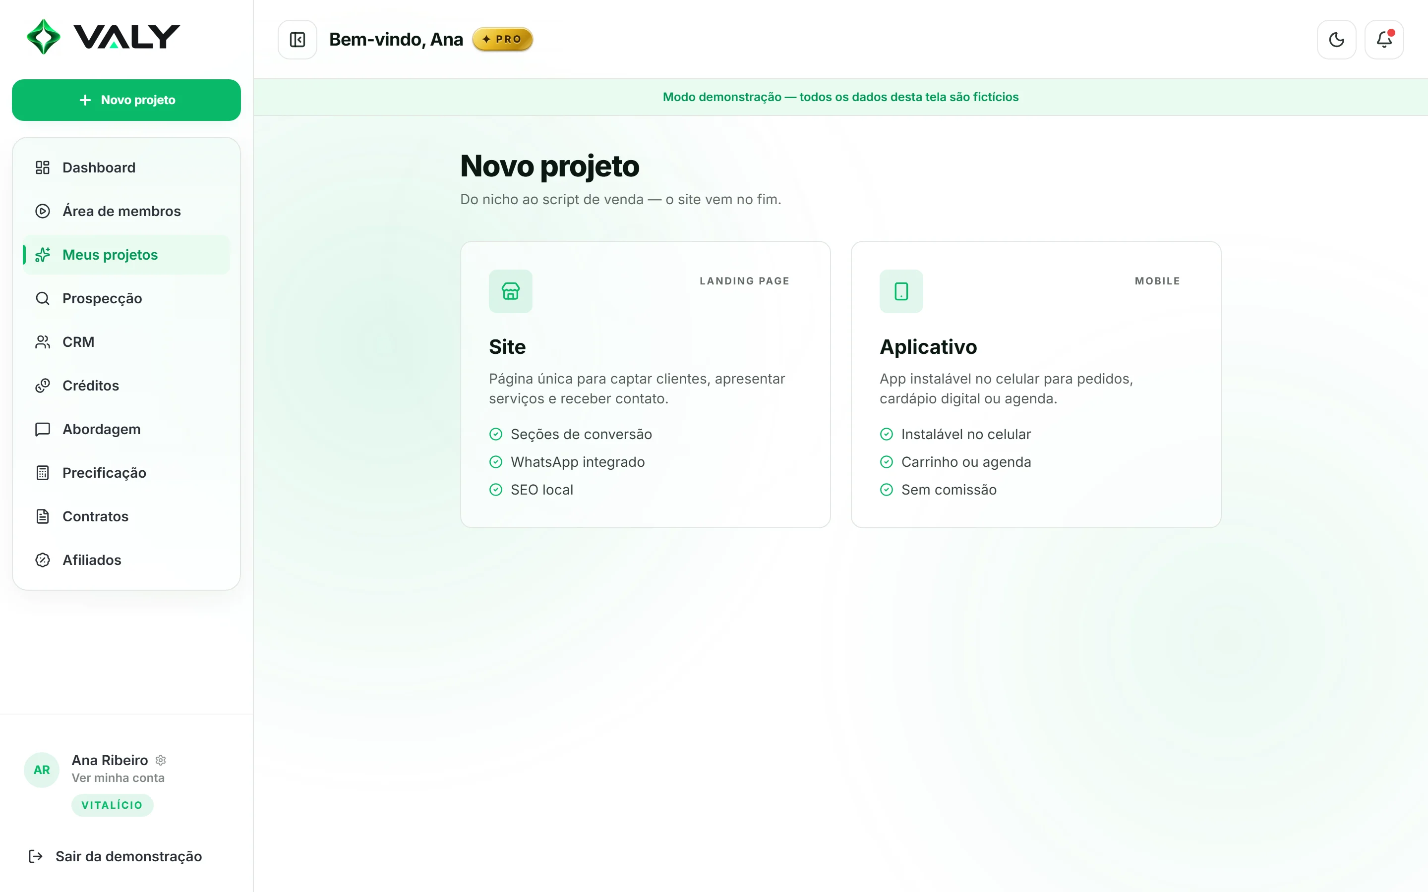
Task: Click Ver minha conta link
Action: pos(118,778)
